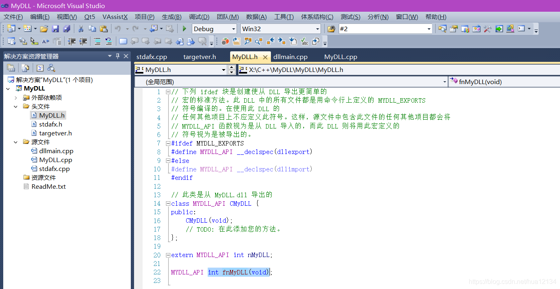Select ReadMe.txt in Solution Explorer

[x=48, y=186]
